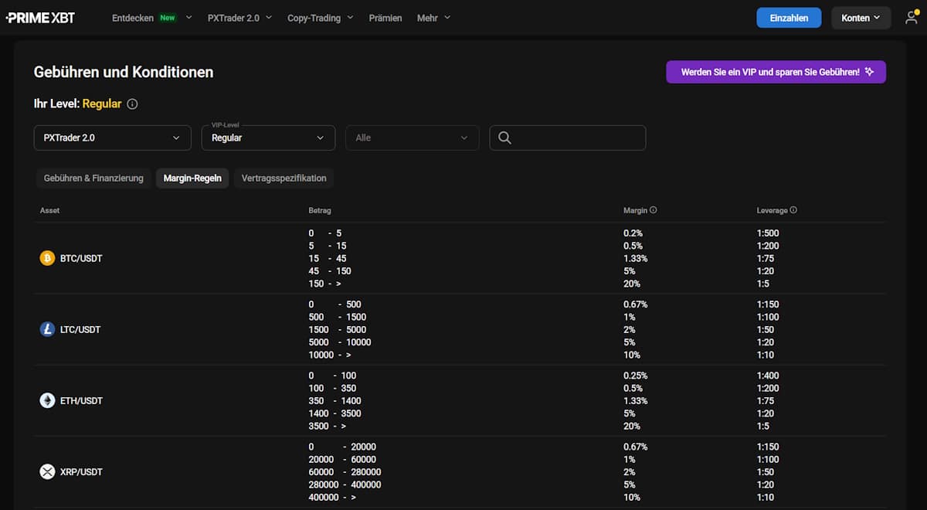The image size is (927, 510).
Task: Click the Leverage column info icon
Action: tap(793, 210)
